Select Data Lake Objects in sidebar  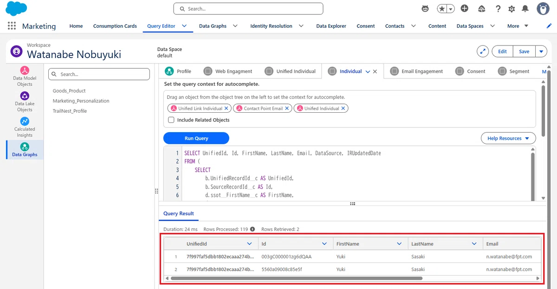[25, 102]
